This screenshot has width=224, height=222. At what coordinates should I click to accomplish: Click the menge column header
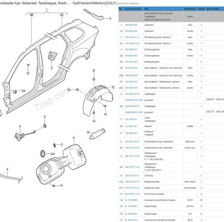pyautogui.click(x=201, y=9)
